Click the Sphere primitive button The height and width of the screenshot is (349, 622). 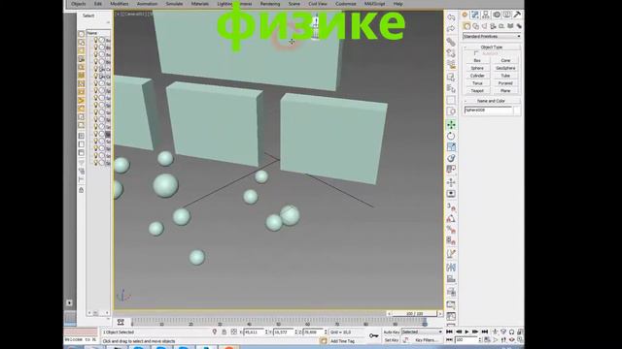pyautogui.click(x=477, y=68)
